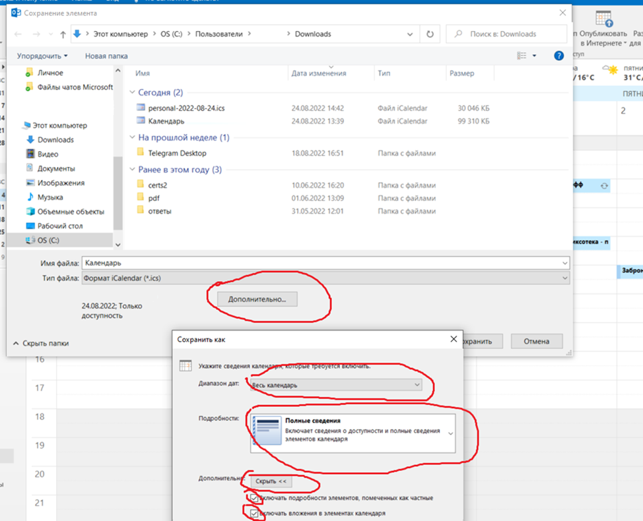Click navigation pane scroll down arrow
Image resolution: width=643 pixels, height=521 pixels.
[118, 245]
